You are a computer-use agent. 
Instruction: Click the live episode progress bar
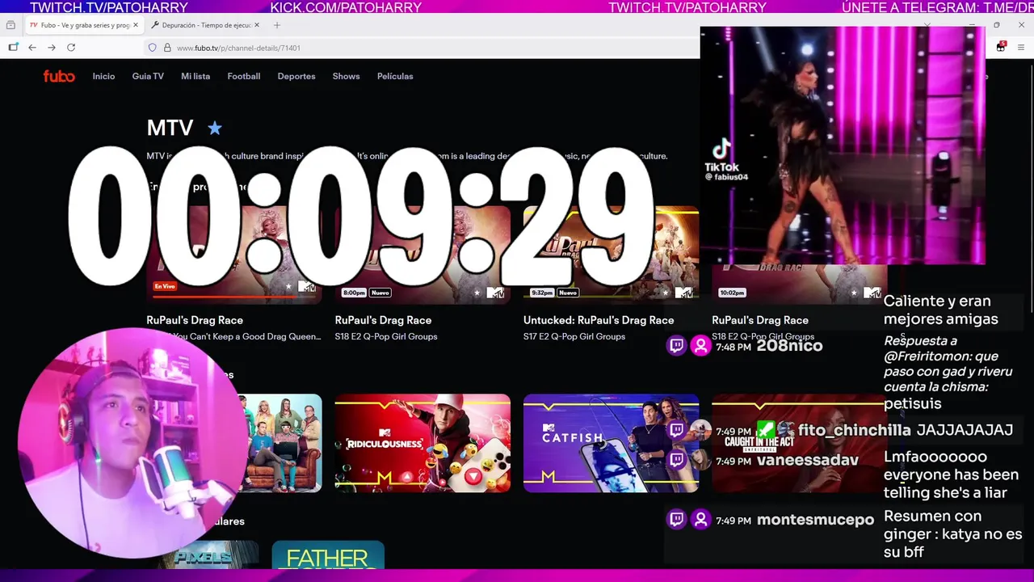coord(233,297)
